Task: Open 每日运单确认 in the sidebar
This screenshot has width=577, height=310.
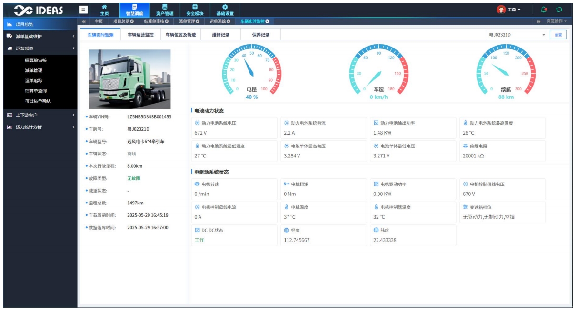Action: tap(38, 101)
